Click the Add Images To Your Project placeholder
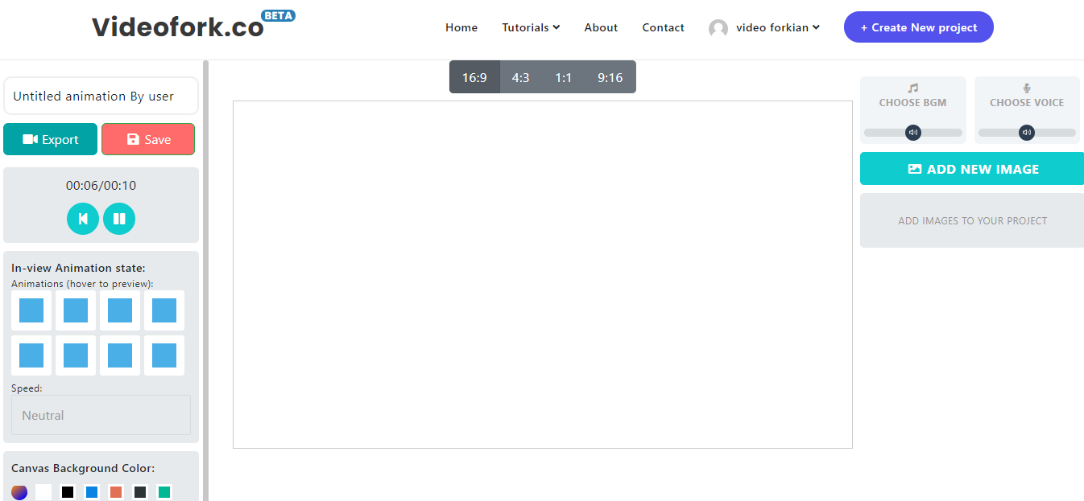Image resolution: width=1084 pixels, height=501 pixels. coord(972,220)
